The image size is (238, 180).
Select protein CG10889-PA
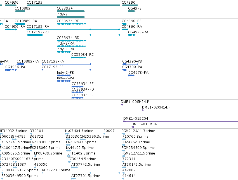[x=28, y=61]
